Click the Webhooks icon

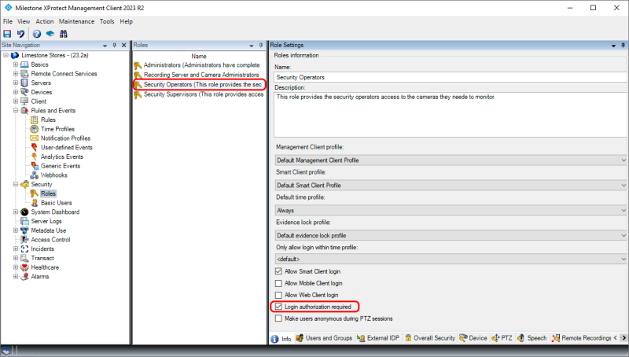coord(35,175)
